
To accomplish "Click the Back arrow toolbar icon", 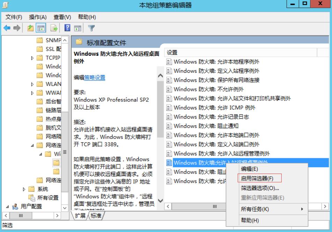I will (7, 28).
